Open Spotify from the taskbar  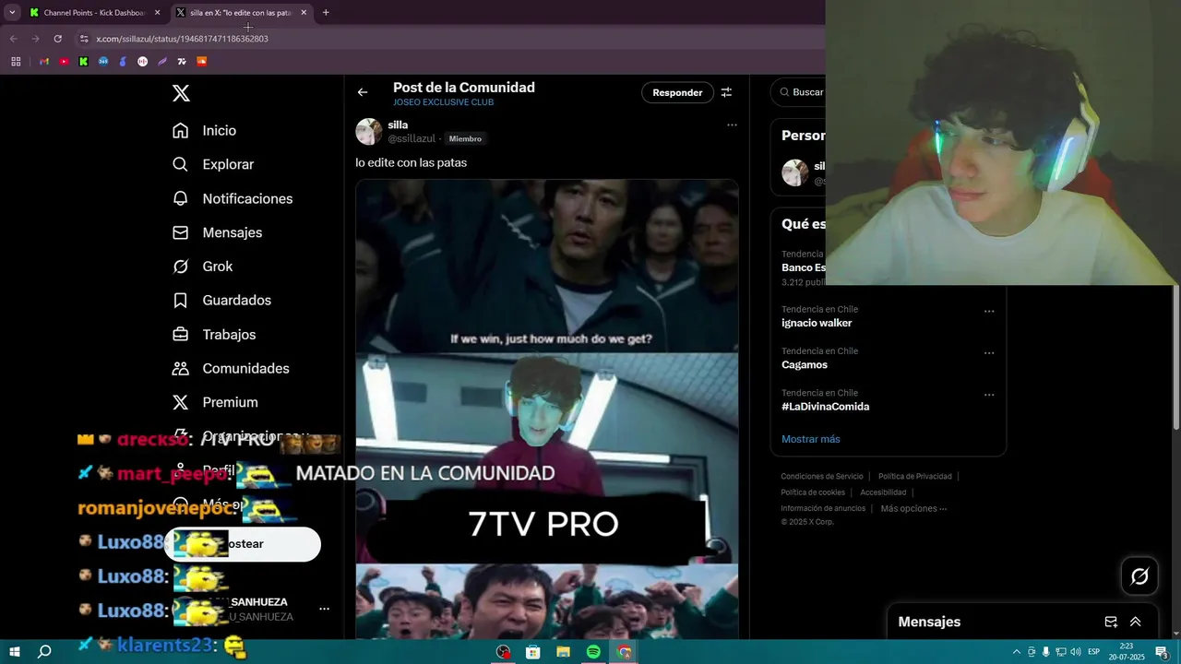pyautogui.click(x=593, y=652)
